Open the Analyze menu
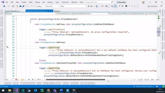Viewport: 165px width, 93px height. tap(50, 2)
